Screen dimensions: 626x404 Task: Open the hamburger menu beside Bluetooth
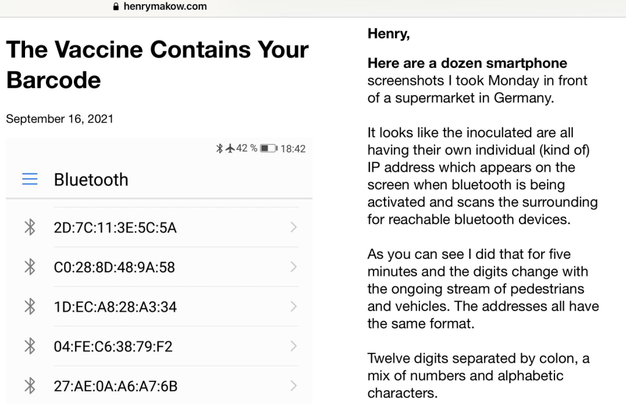[29, 179]
